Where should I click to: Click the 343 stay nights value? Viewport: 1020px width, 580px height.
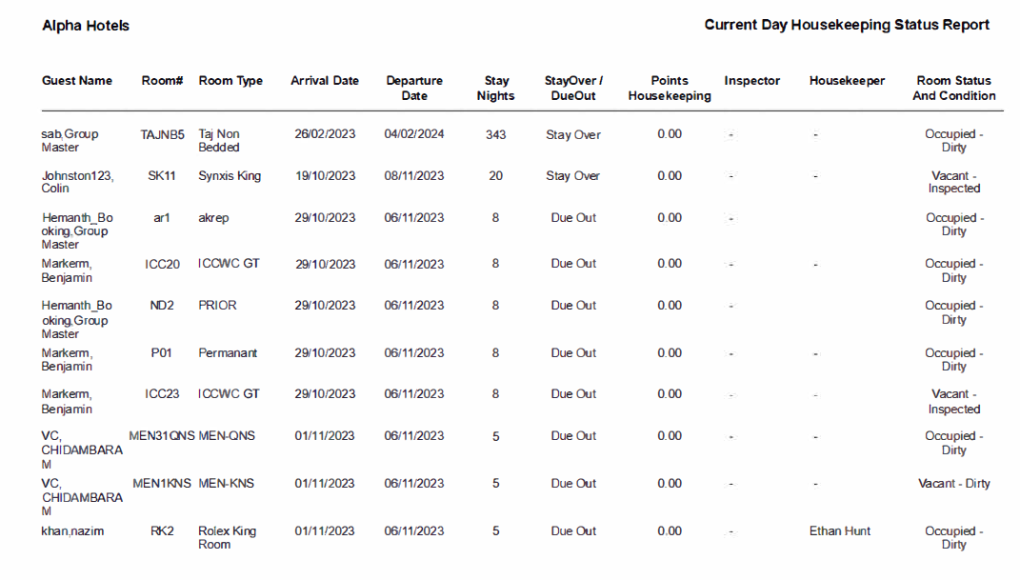(x=496, y=134)
